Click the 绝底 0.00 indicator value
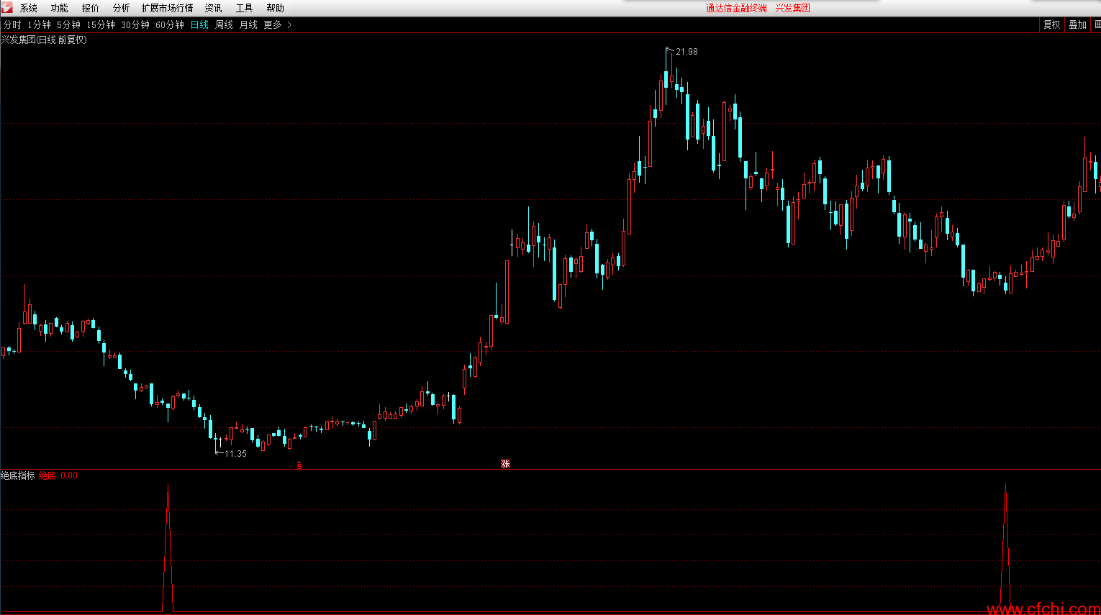Screen dimensions: 1101x615 coord(58,475)
